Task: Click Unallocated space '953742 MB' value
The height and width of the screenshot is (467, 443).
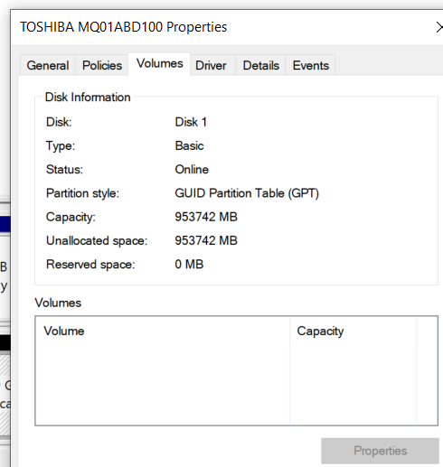Action: pyautogui.click(x=206, y=241)
